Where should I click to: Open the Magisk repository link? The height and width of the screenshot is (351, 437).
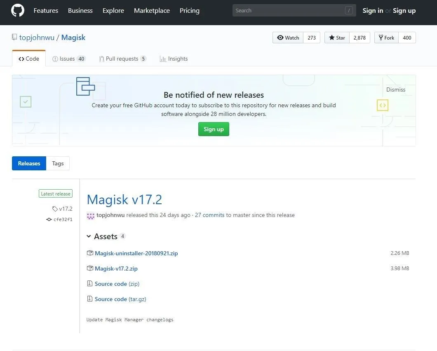point(73,38)
